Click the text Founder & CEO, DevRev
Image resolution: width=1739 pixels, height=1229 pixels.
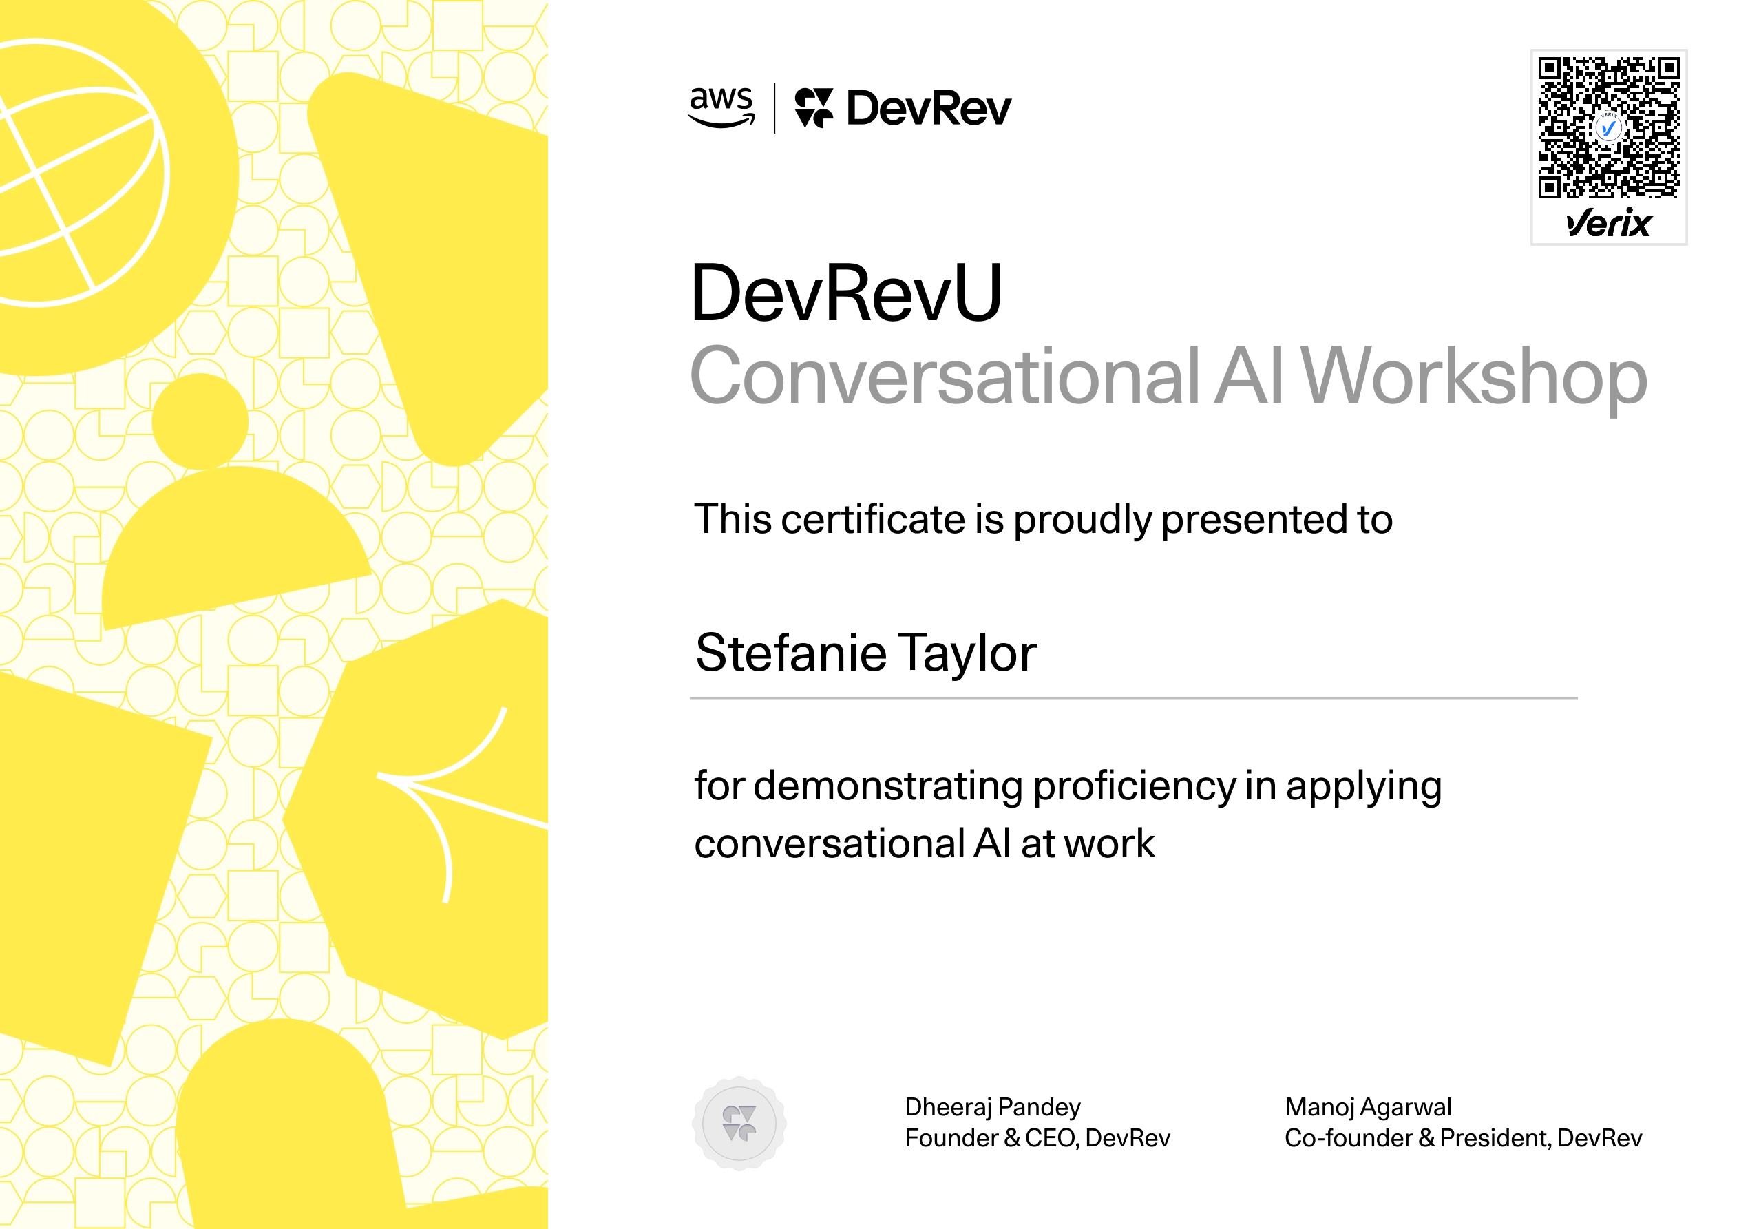click(1036, 1138)
